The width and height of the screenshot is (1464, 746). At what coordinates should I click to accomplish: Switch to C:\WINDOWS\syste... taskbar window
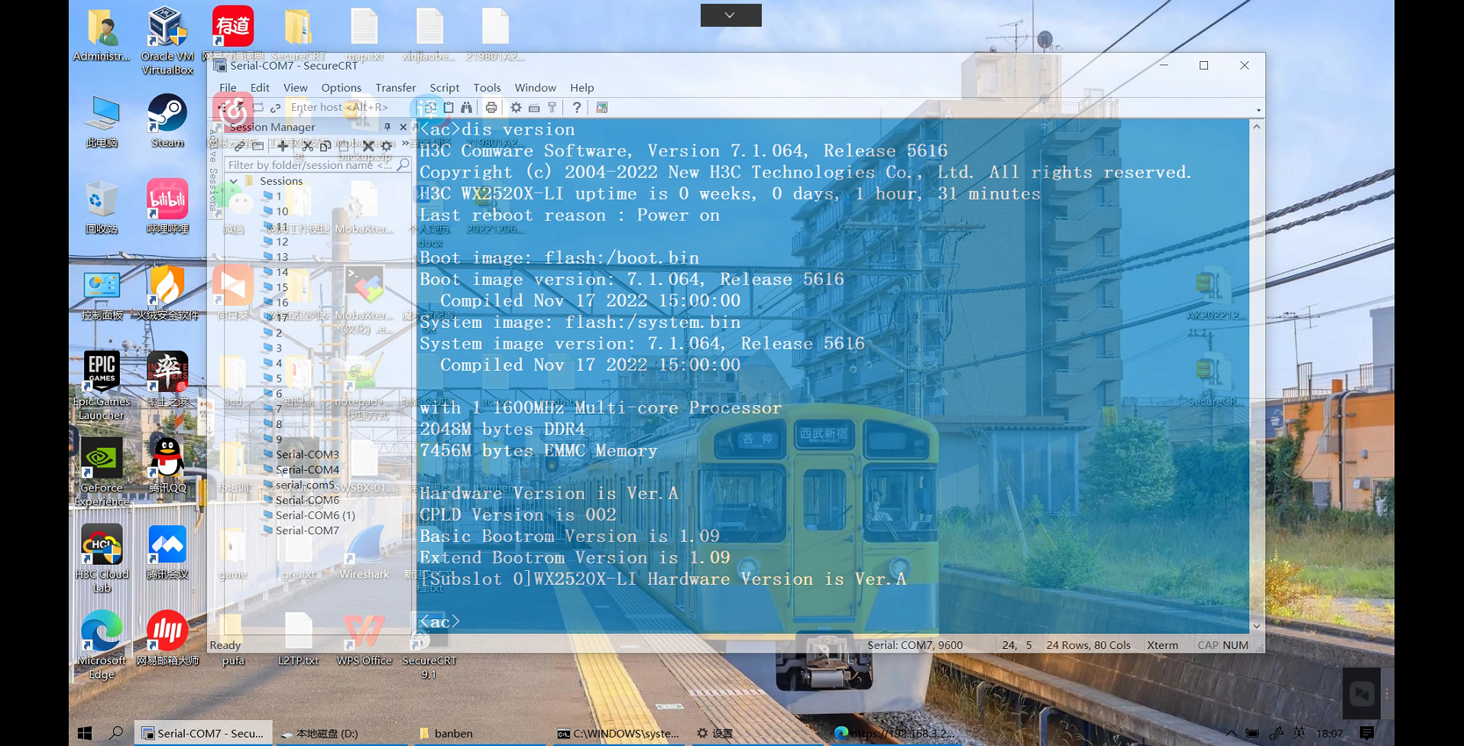coord(619,733)
